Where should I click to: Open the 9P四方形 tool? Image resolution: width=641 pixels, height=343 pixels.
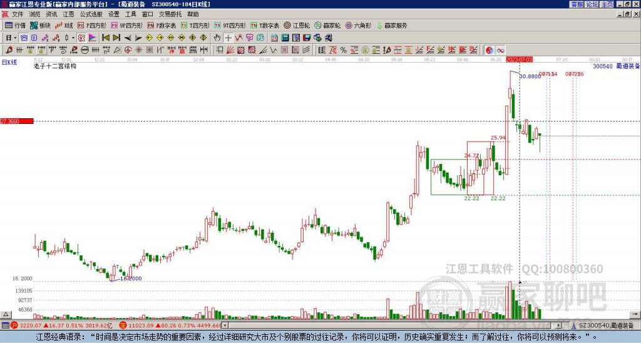(x=126, y=25)
